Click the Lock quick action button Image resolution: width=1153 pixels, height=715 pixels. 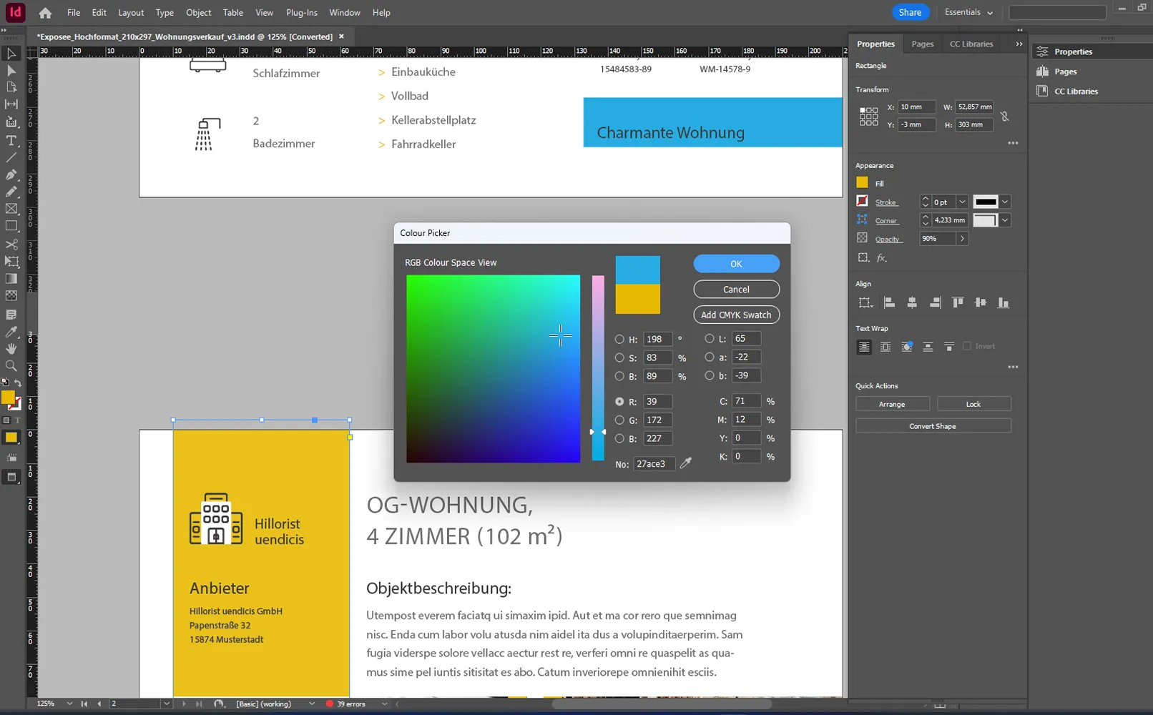tap(973, 404)
